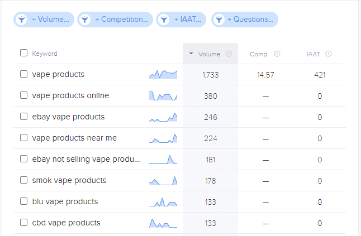This screenshot has height=236, width=361.
Task: Open trend sparkline for ebay vape products
Action: pyautogui.click(x=163, y=117)
